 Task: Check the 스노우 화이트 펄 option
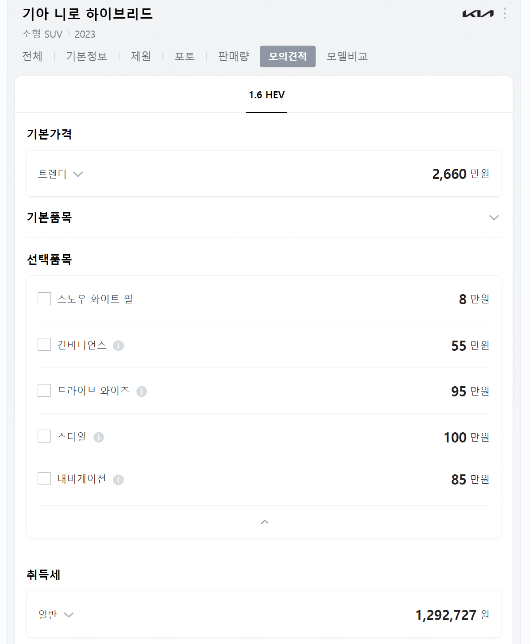tap(44, 299)
